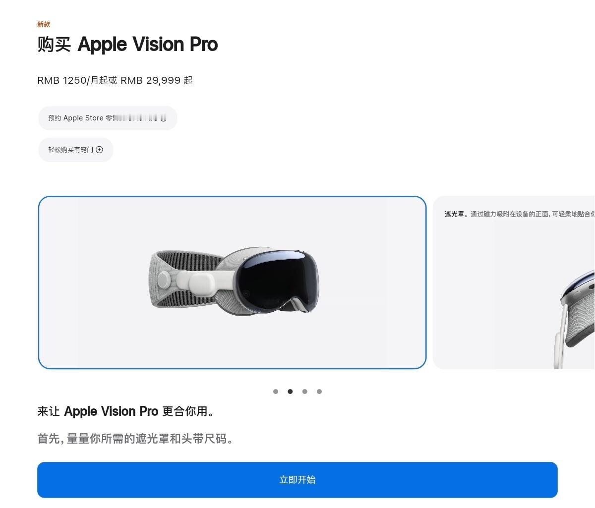Click the 新款 label above the title
Screen dimensions: 595x508
point(44,24)
